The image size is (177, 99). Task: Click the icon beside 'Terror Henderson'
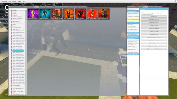click(12, 87)
